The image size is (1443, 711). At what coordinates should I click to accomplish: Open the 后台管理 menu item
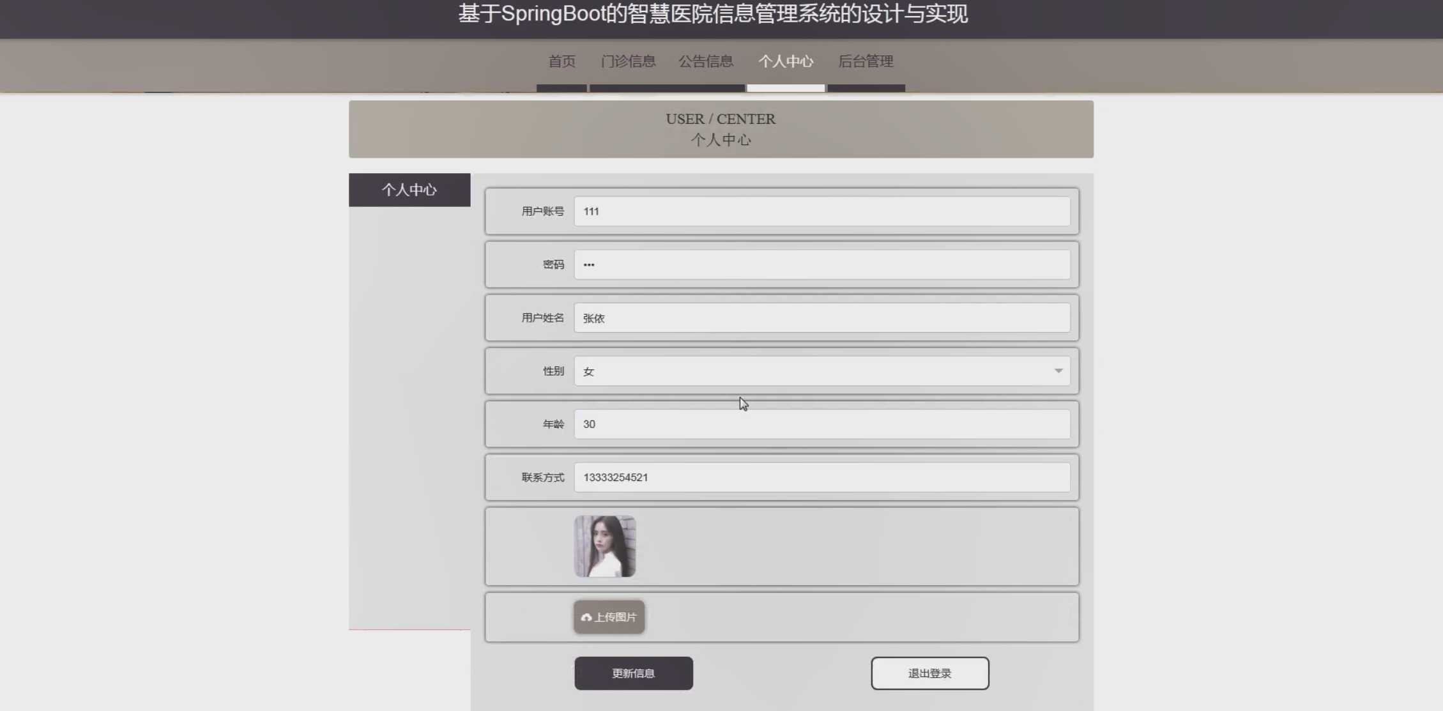click(x=865, y=61)
